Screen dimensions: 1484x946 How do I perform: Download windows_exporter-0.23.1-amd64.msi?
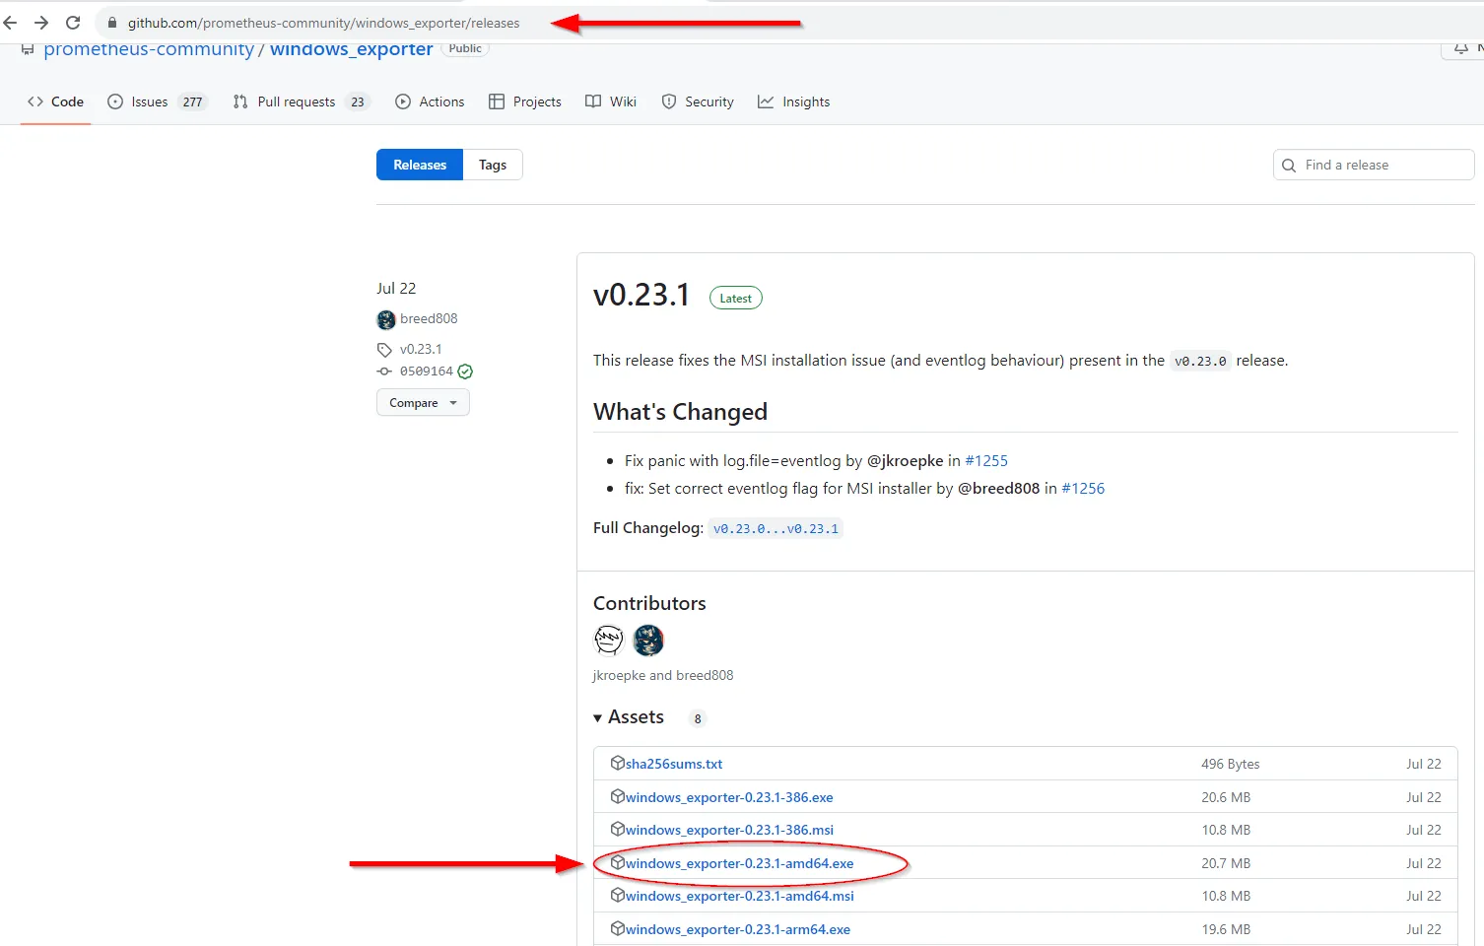point(739,896)
